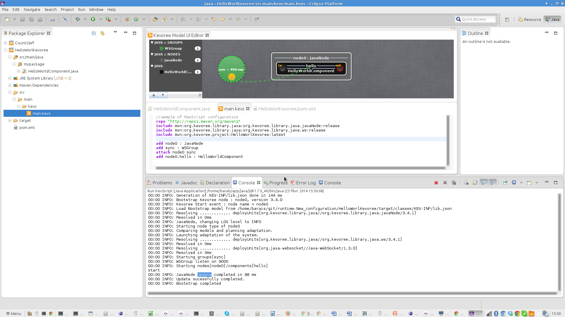
Task: Click the New Java Package icon
Action: [127, 19]
